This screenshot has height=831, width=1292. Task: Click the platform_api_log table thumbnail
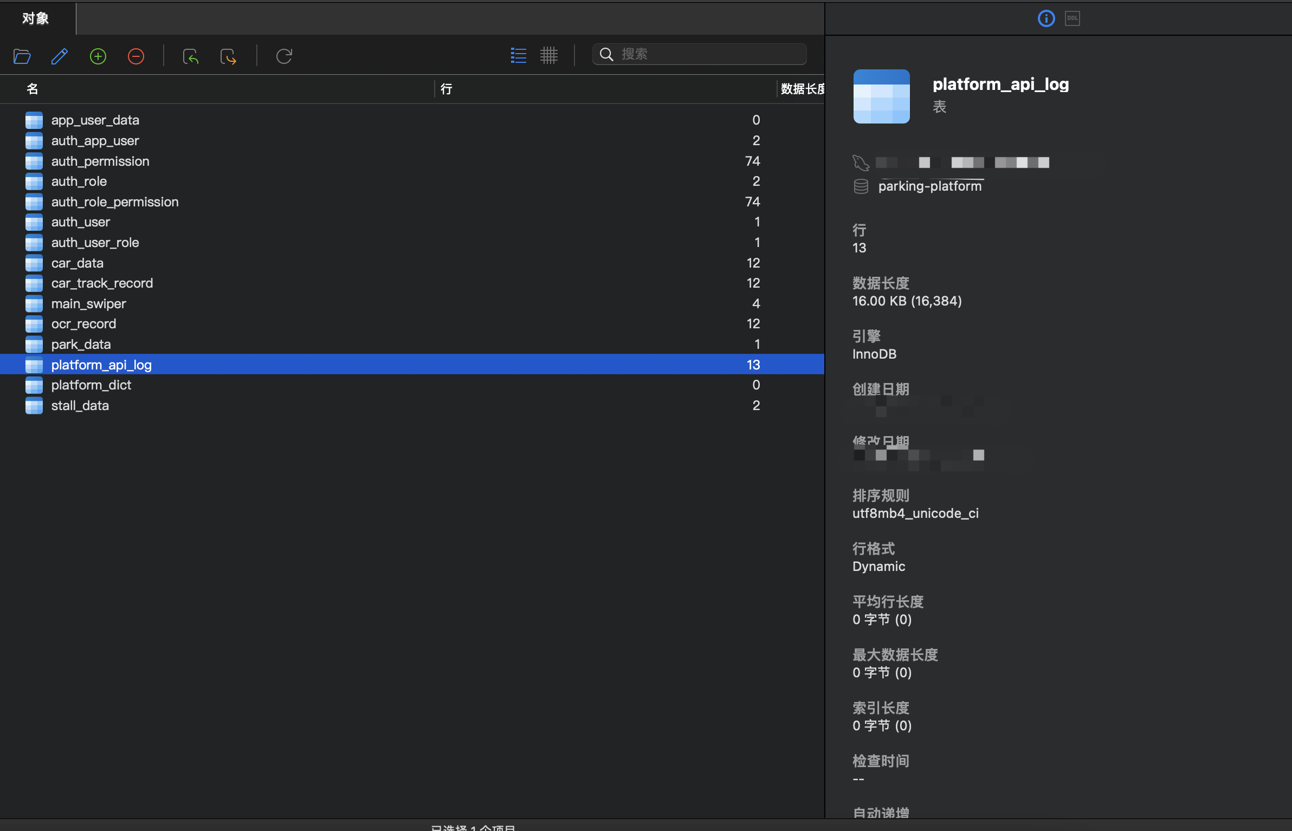click(881, 96)
